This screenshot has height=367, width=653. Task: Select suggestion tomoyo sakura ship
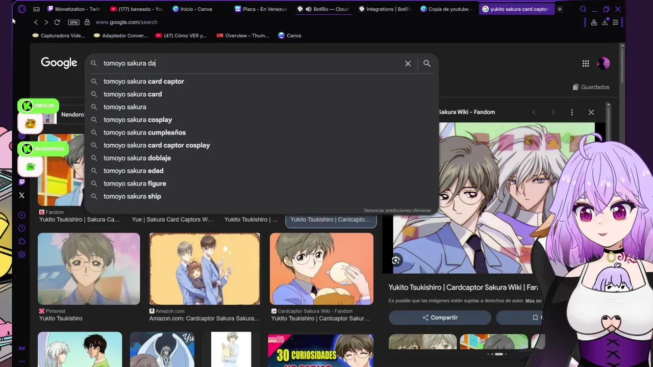click(261, 196)
